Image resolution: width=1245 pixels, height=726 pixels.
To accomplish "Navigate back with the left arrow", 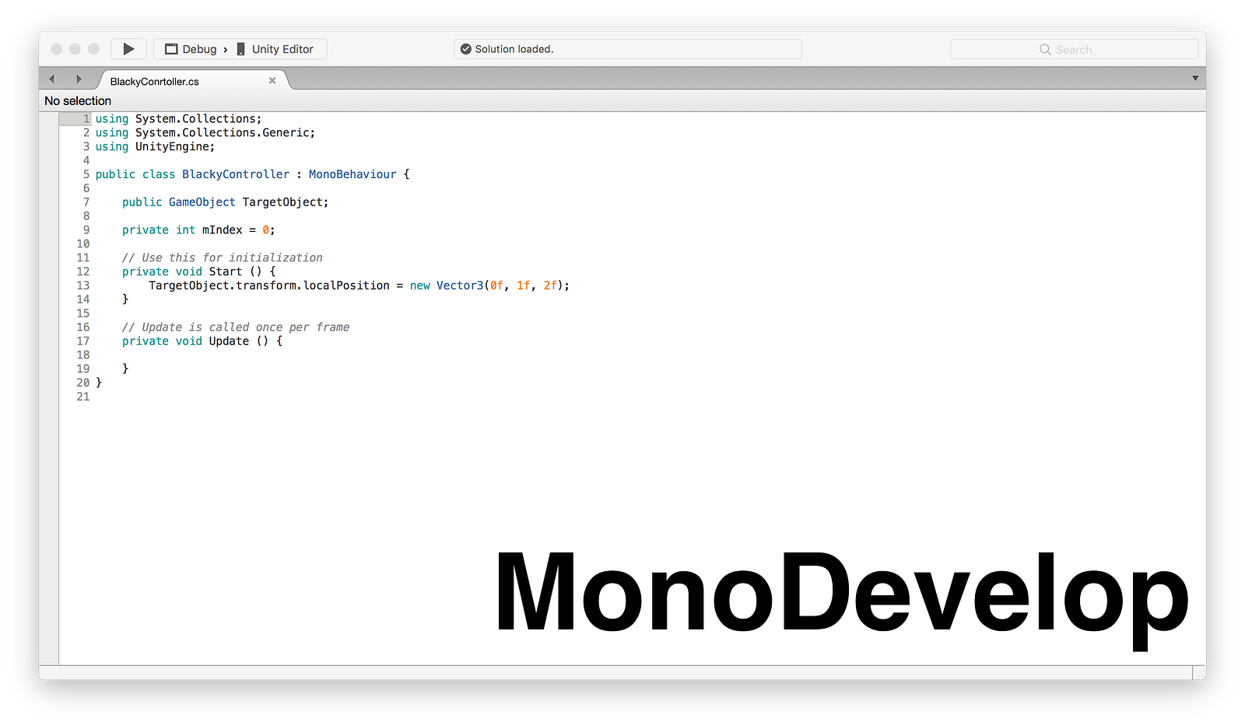I will click(x=52, y=79).
